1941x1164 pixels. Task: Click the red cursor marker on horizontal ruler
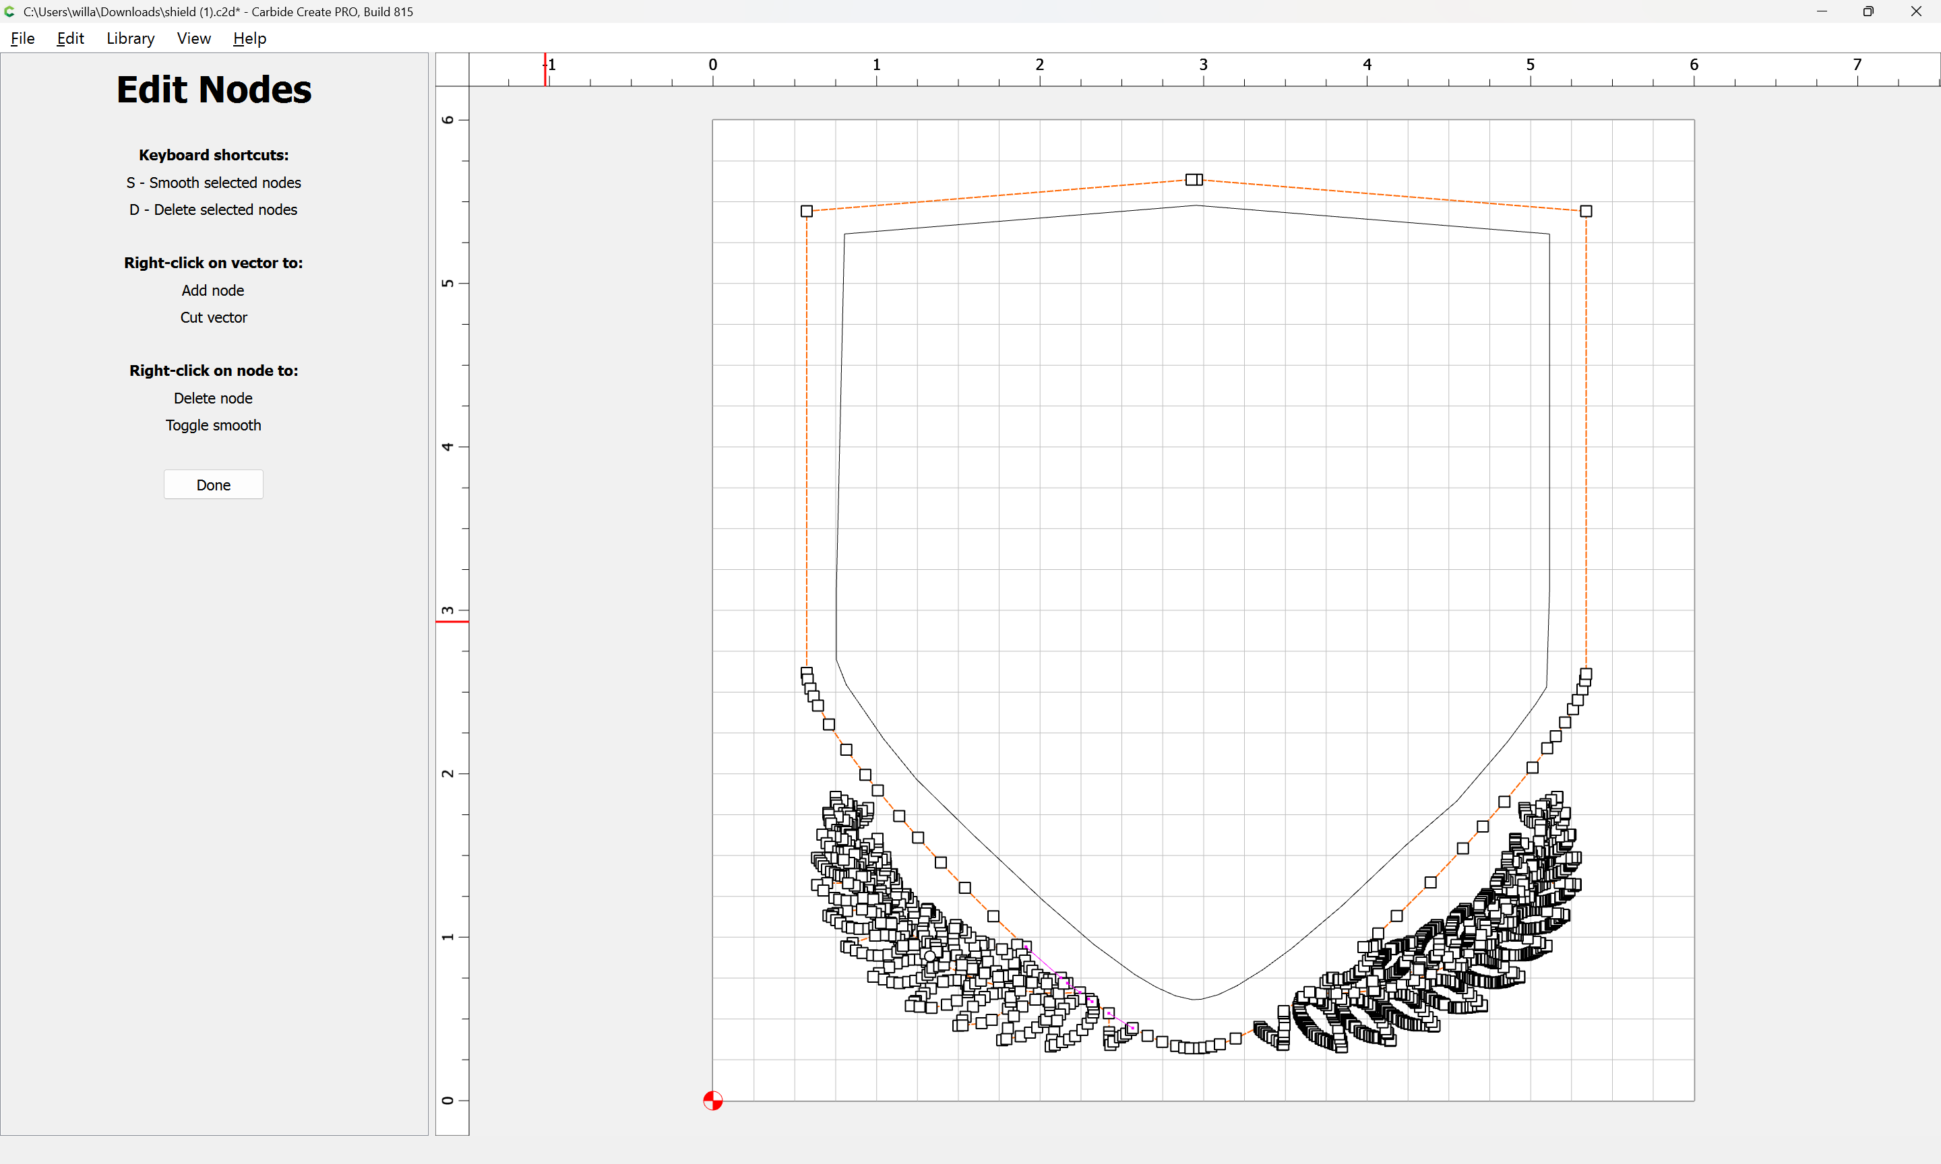coord(545,70)
